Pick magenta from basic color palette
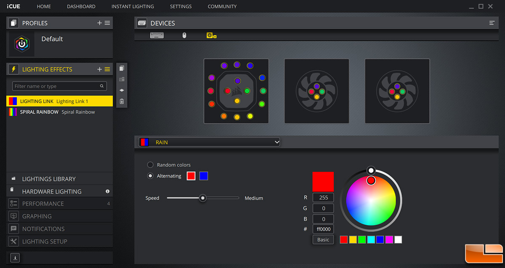Screen dimensions: 505x268 389,239
